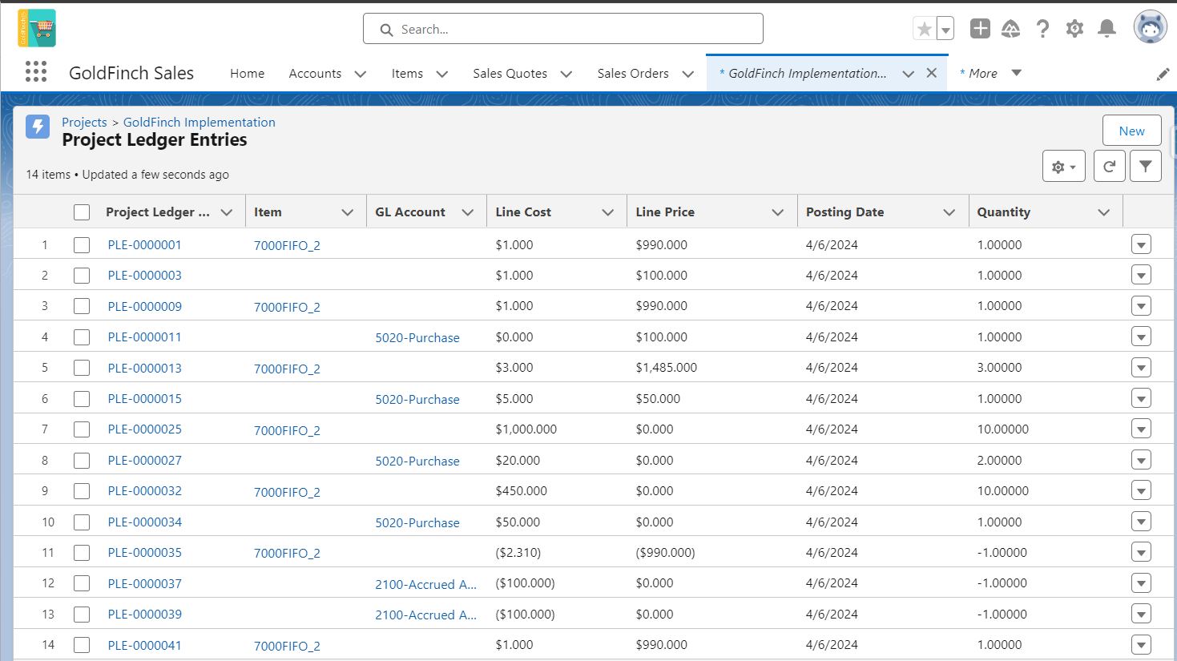Select the PLE-0000039 row checkbox
Image resolution: width=1177 pixels, height=661 pixels.
(x=82, y=615)
